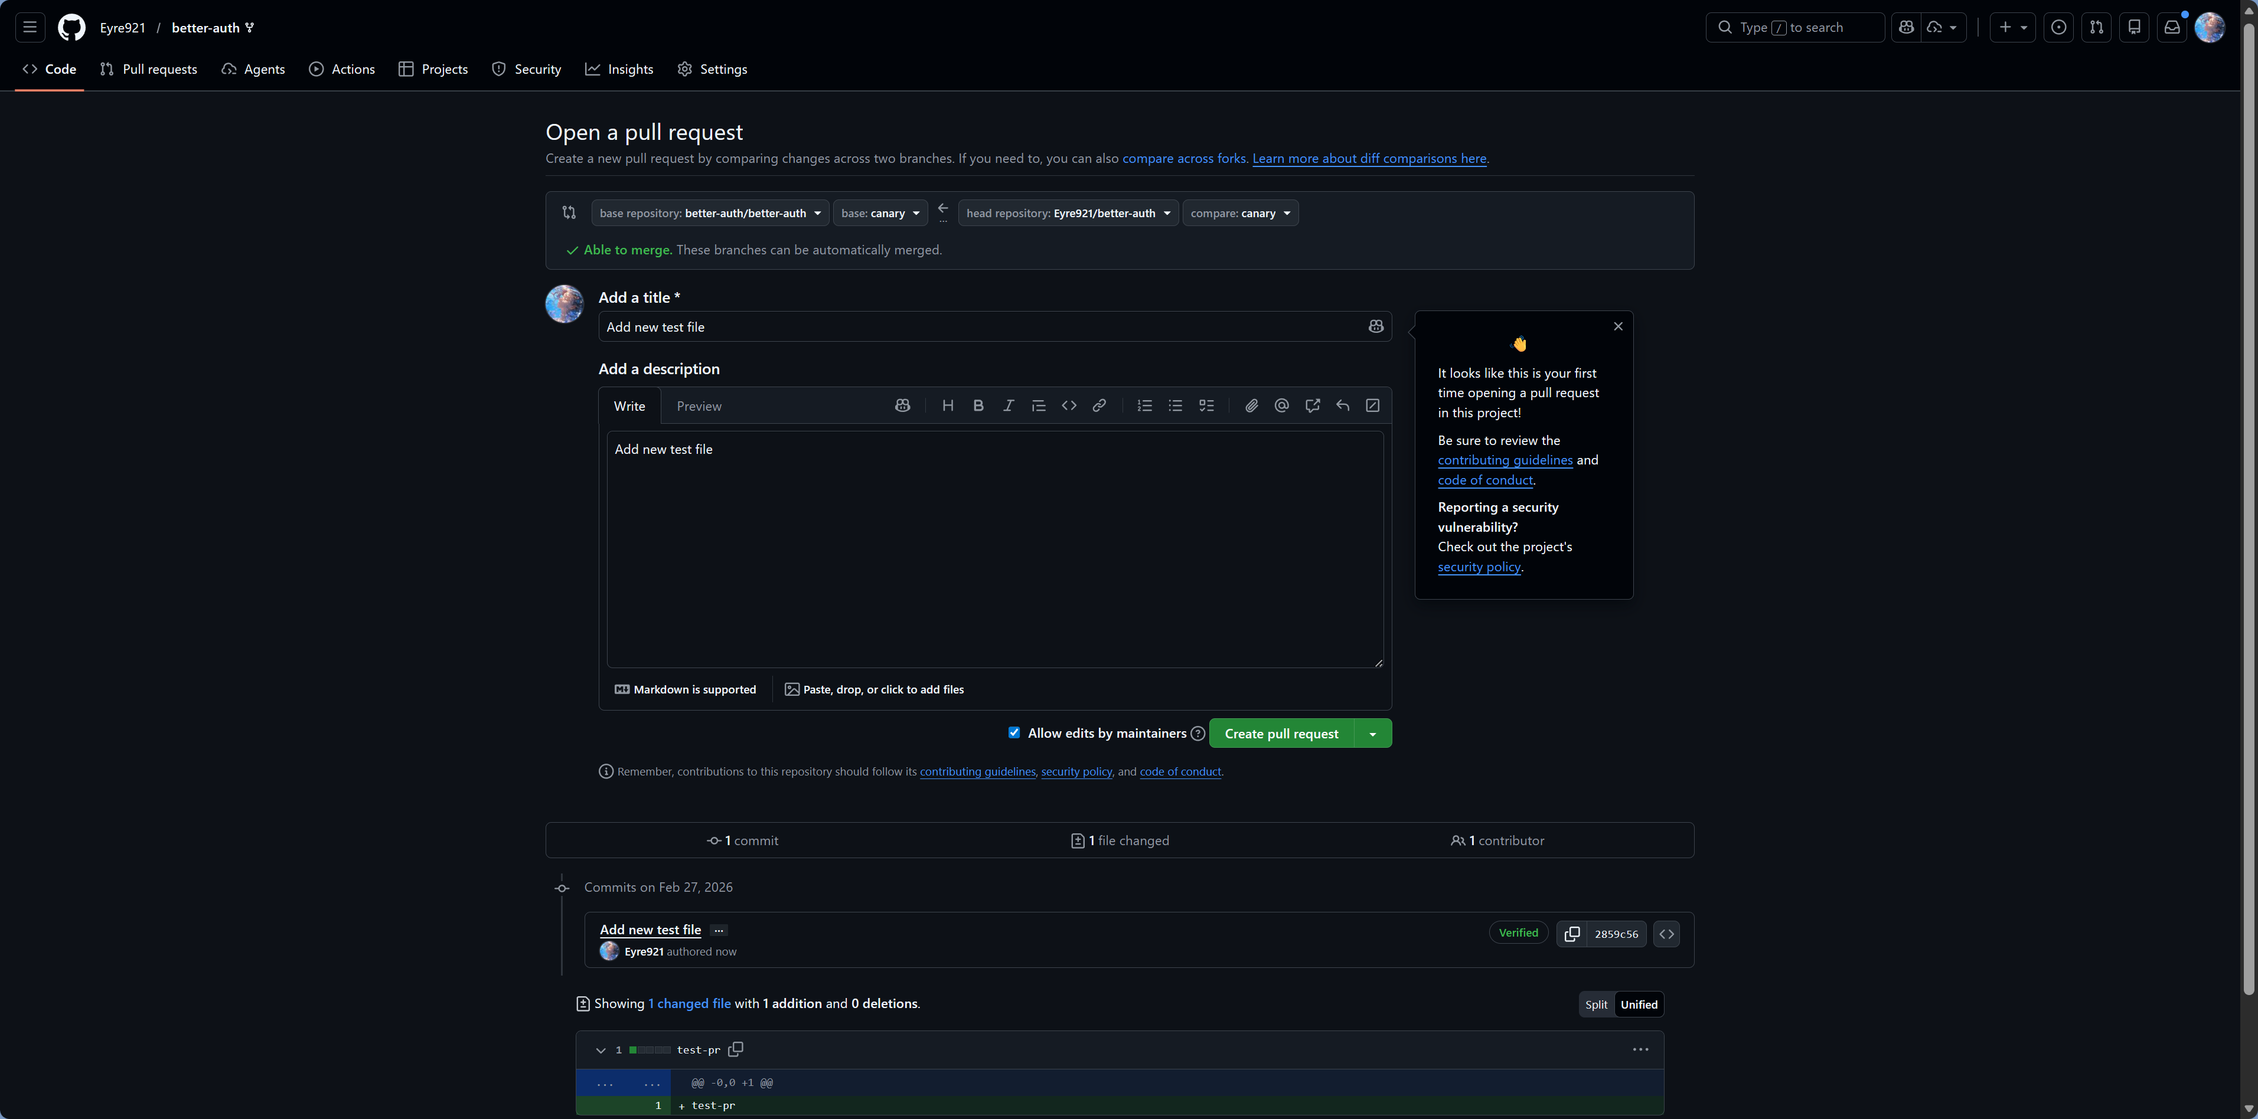Switch to the Preview tab
This screenshot has width=2258, height=1119.
click(699, 407)
